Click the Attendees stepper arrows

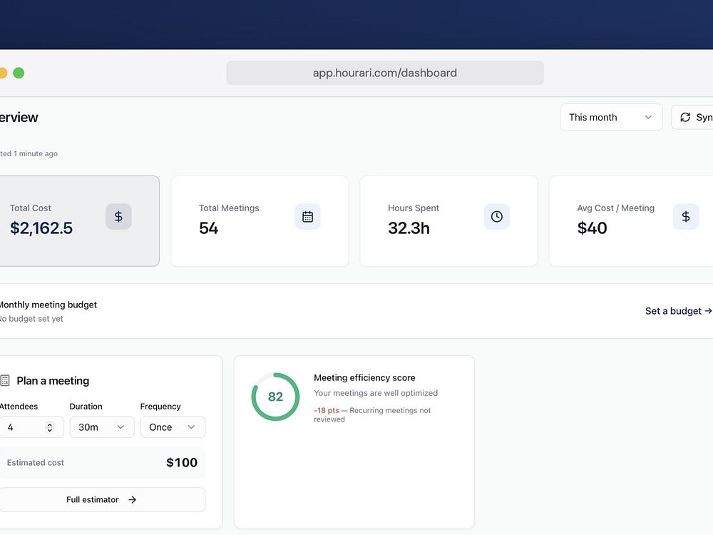point(50,427)
